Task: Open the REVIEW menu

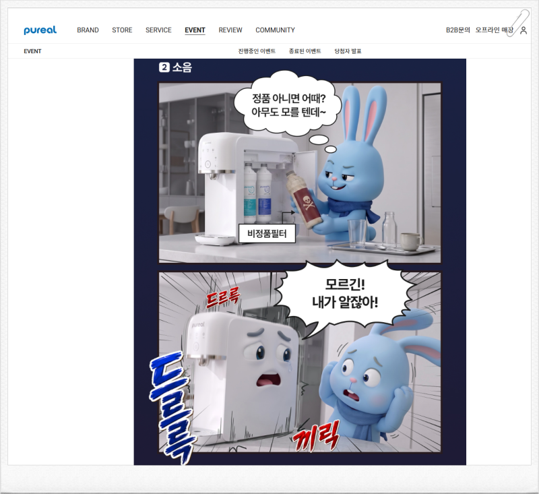Action: point(230,30)
